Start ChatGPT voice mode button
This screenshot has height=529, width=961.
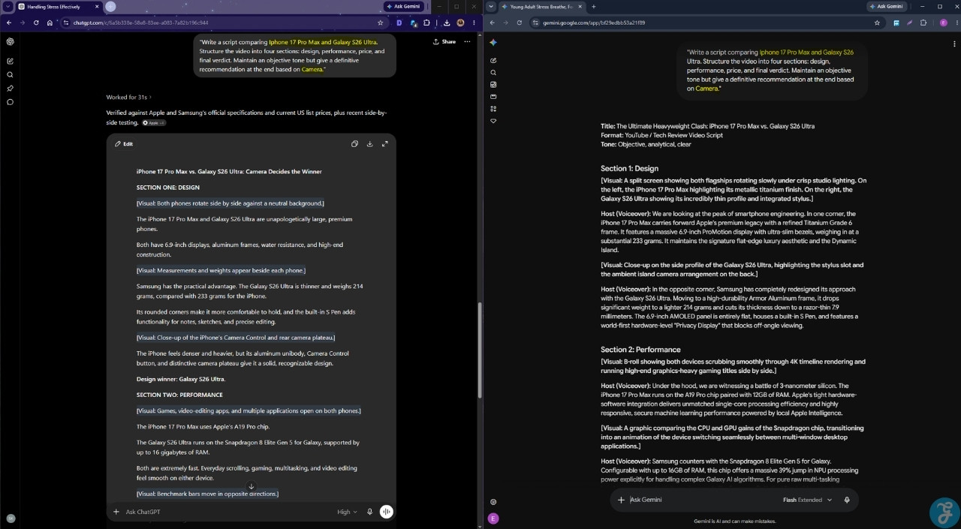point(386,512)
